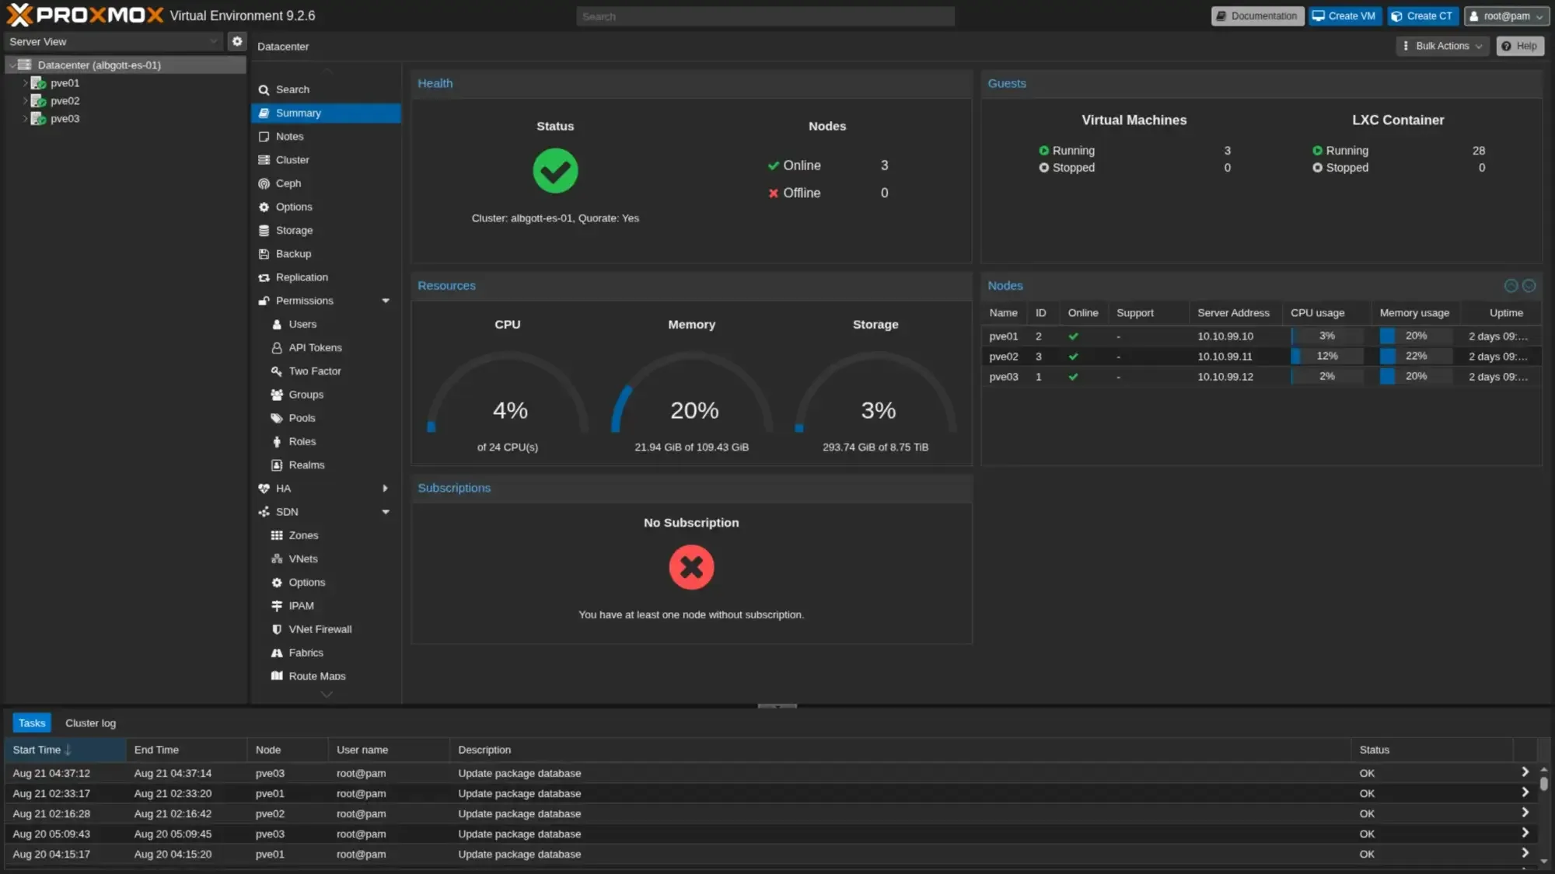
Task: Focus the top Search field
Action: (765, 16)
